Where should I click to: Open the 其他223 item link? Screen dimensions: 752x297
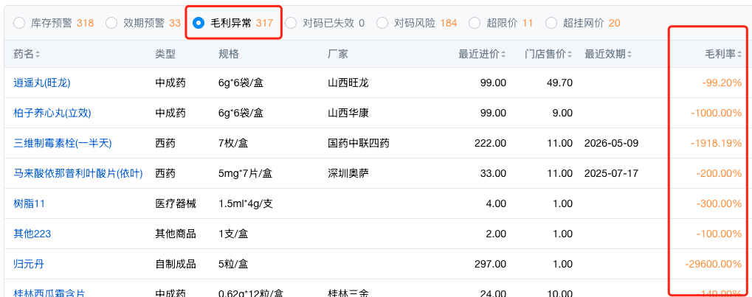pyautogui.click(x=32, y=234)
